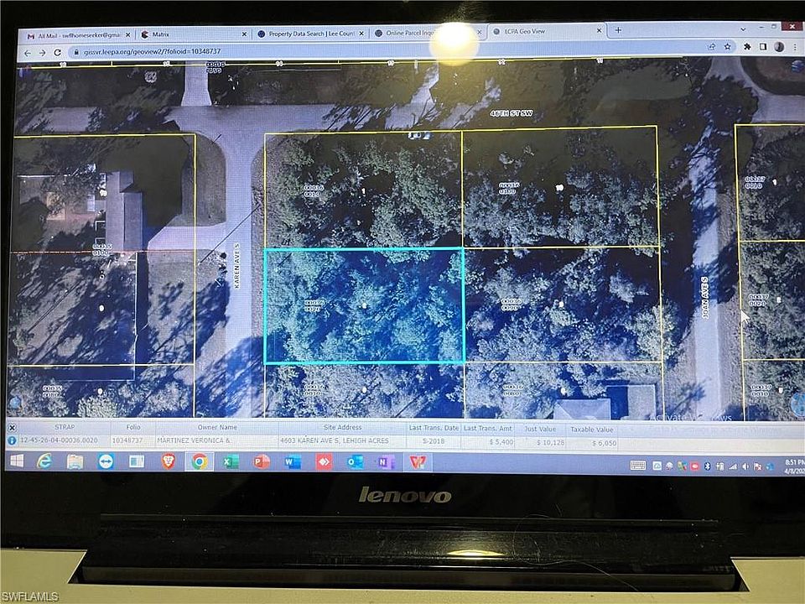Go back using the browser back arrow
The width and height of the screenshot is (805, 604).
[28, 53]
